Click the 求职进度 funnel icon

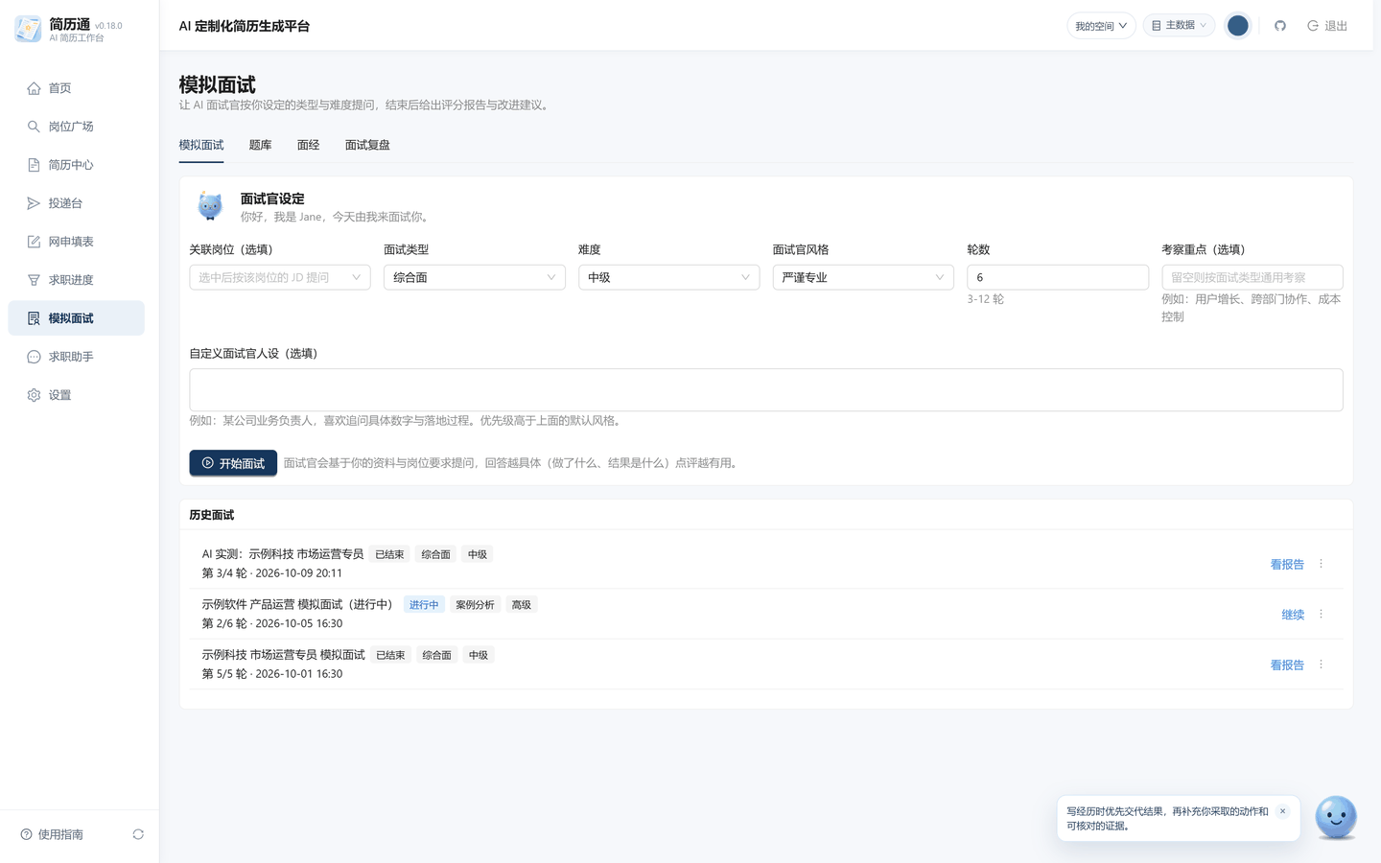pos(34,280)
